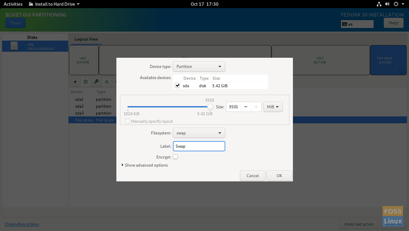Open the Install to Hard Drive menu
The image size is (409, 231).
[54, 4]
